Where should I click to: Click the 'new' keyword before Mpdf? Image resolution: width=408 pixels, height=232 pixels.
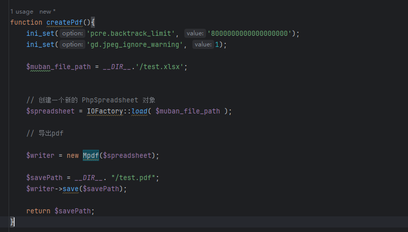[73, 156]
